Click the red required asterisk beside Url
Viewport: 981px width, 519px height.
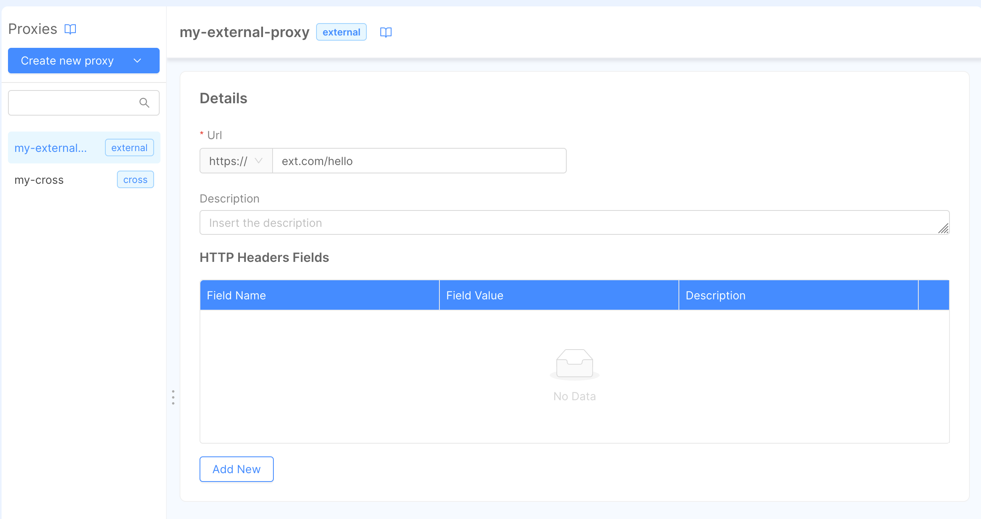point(202,134)
